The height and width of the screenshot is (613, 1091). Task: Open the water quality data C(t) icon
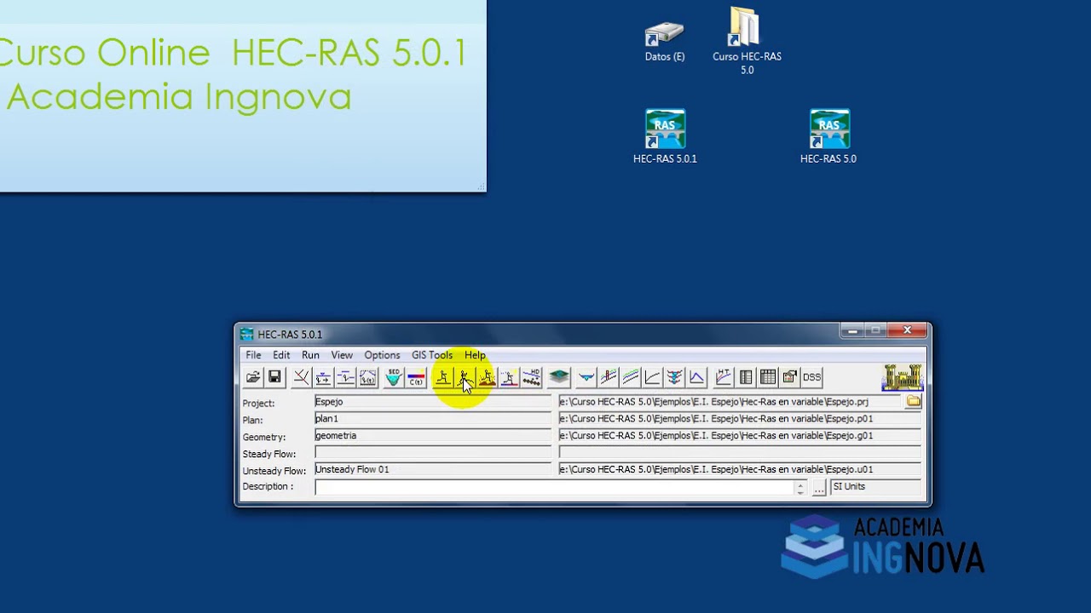coord(416,377)
